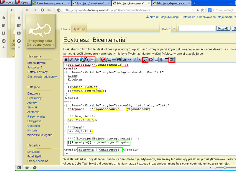236x171 pixels.
Task: Insert headline using large A icon
Action: [87, 60]
